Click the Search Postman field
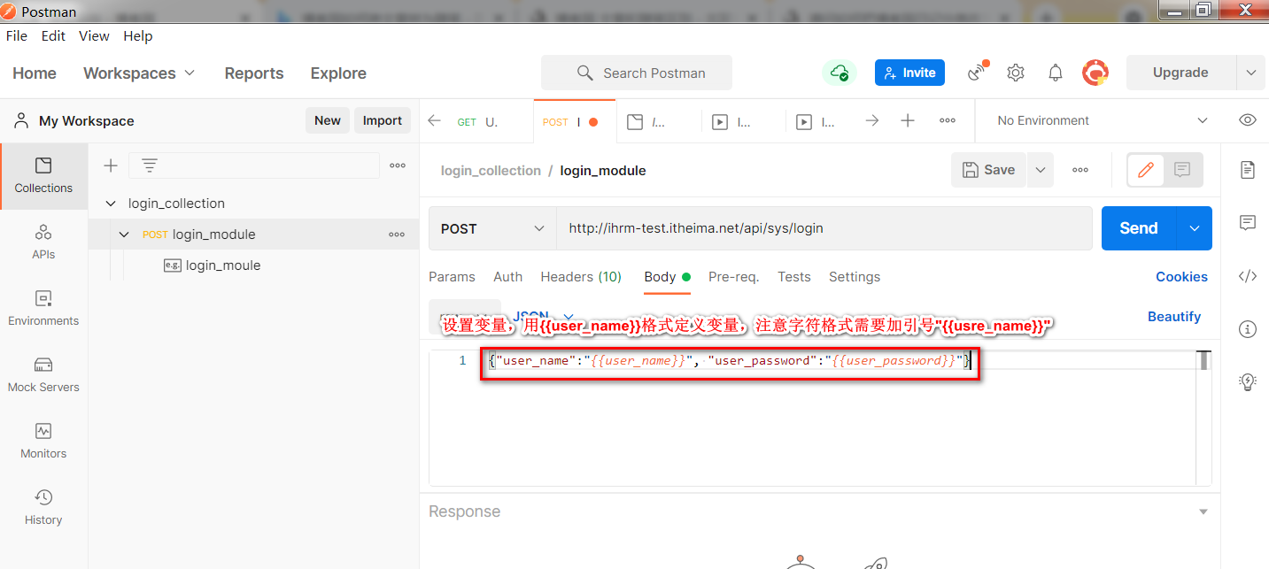Image resolution: width=1269 pixels, height=569 pixels. (637, 73)
